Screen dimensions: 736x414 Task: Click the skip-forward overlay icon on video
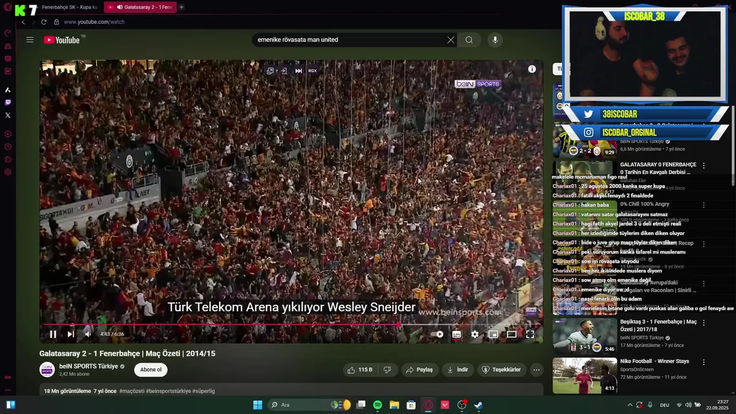click(x=298, y=71)
